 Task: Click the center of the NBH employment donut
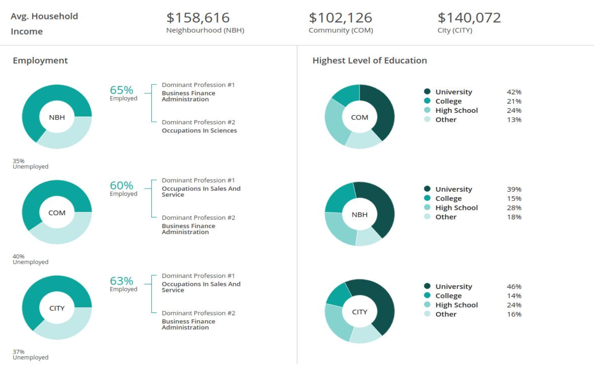coord(57,117)
